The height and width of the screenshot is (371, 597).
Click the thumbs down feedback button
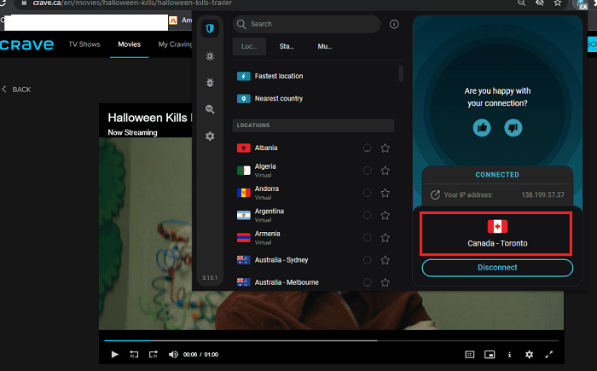click(513, 128)
